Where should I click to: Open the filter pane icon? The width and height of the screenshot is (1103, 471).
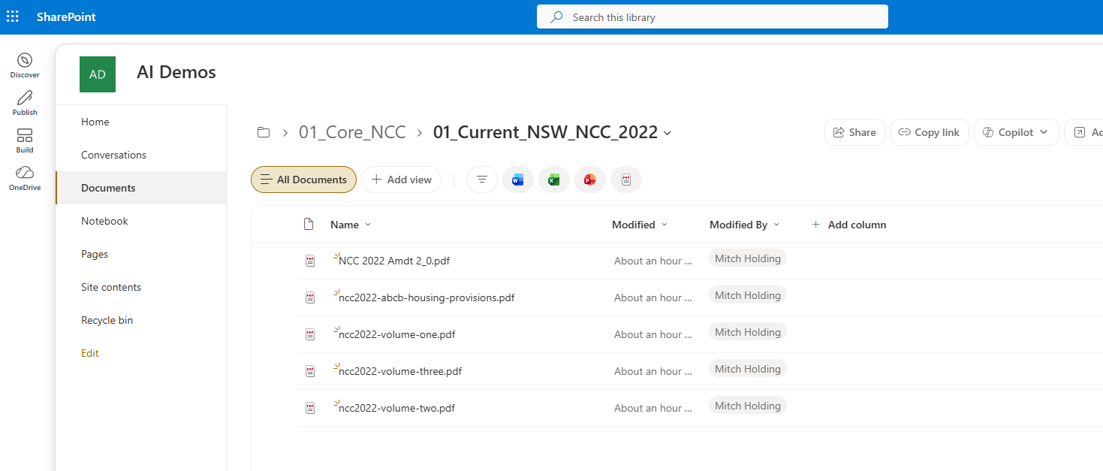482,180
